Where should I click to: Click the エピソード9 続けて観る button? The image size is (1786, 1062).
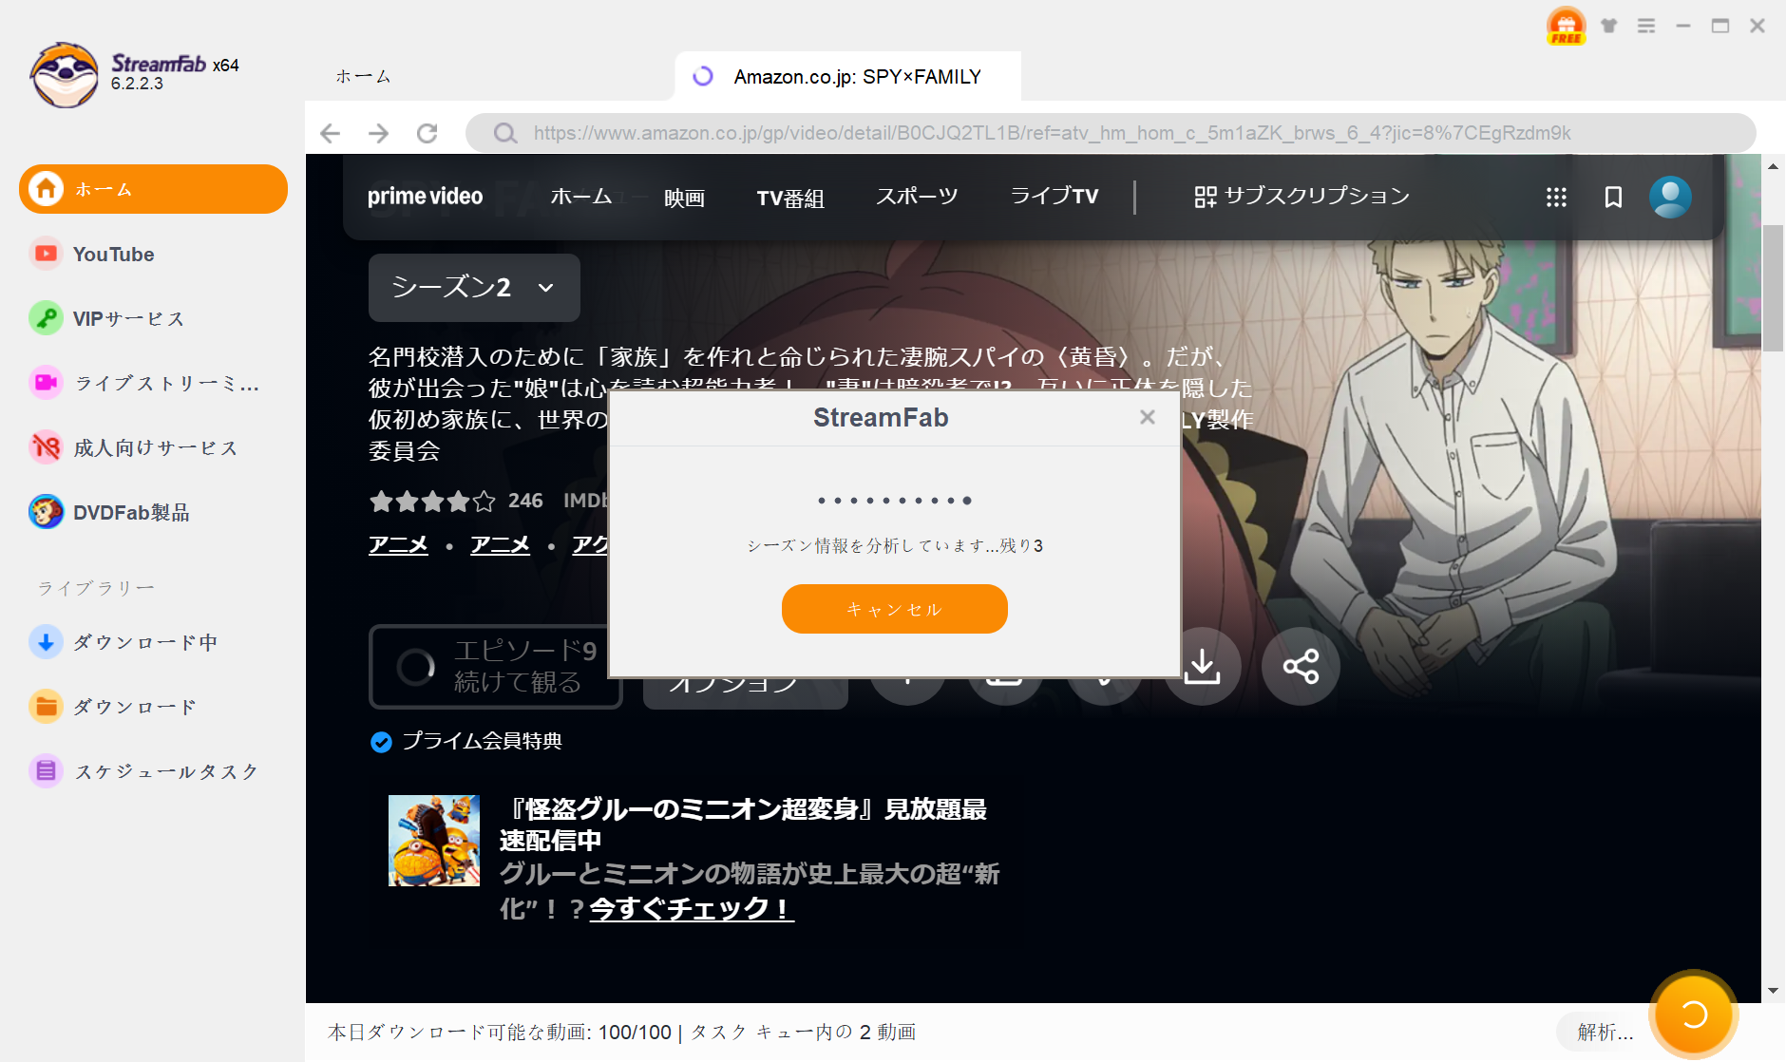[495, 666]
